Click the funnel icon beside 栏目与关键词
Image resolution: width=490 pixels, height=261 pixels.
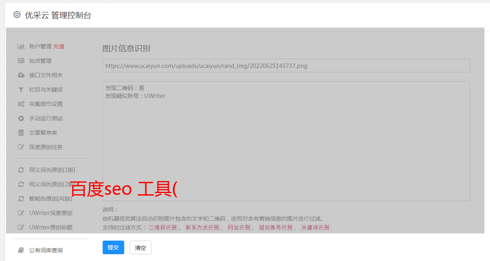[x=21, y=90]
